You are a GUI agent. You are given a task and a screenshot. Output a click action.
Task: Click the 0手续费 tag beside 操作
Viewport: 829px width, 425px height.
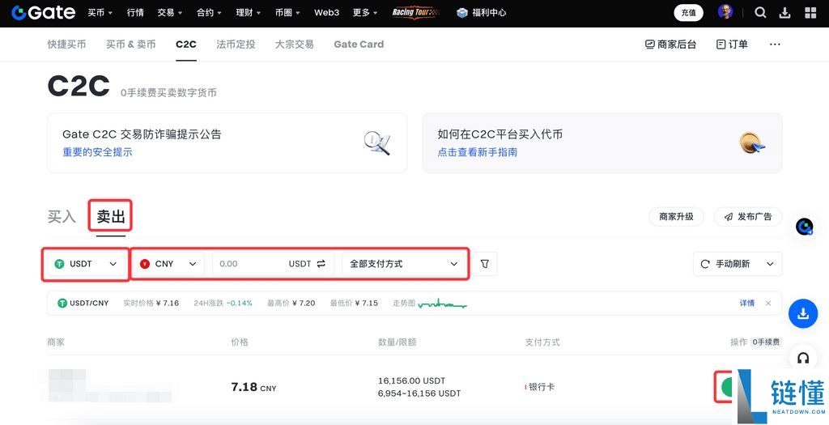(766, 342)
